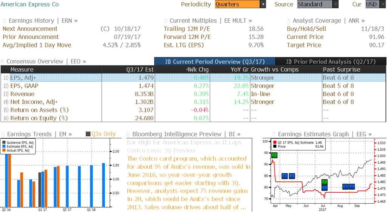Click red Q3 17 EPS Estimate legend swatch
This screenshot has width=387, height=212.
[275, 142]
